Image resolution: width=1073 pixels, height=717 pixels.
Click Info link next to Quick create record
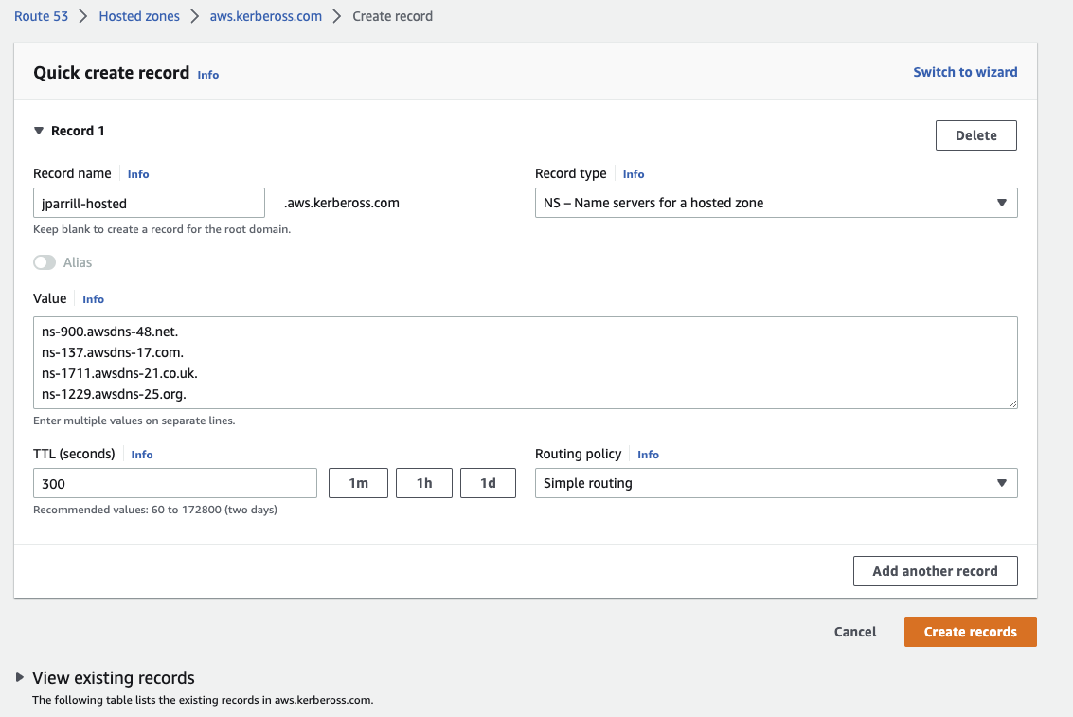tap(207, 75)
